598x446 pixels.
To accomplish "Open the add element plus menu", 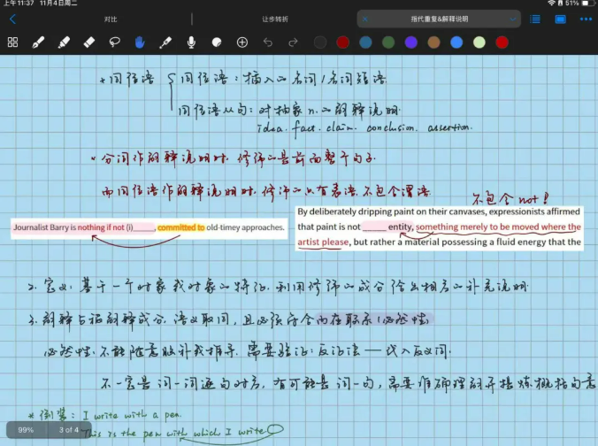I will pos(242,42).
